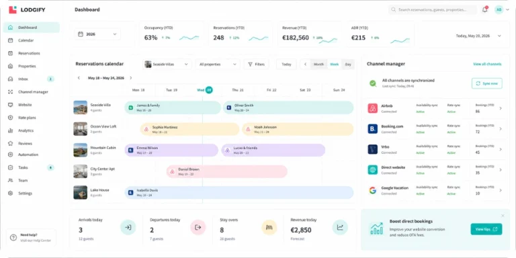
Task: Open the 2026 year dropdown
Action: coord(97,34)
